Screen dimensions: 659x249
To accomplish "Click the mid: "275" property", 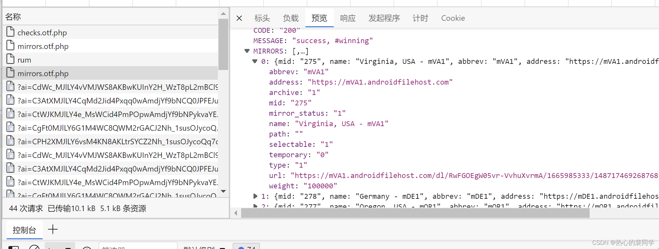I will [x=290, y=103].
